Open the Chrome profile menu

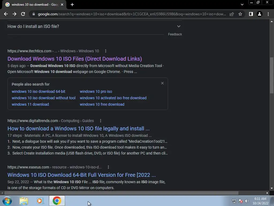(x=260, y=14)
